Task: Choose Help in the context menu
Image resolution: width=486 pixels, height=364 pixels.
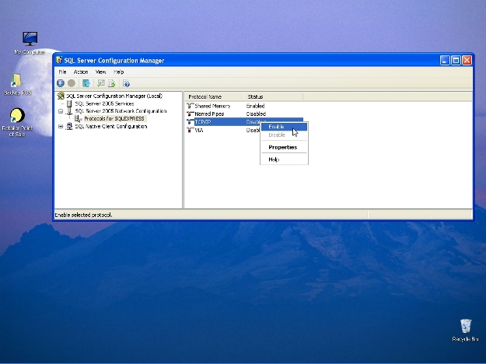Action: coord(274,159)
